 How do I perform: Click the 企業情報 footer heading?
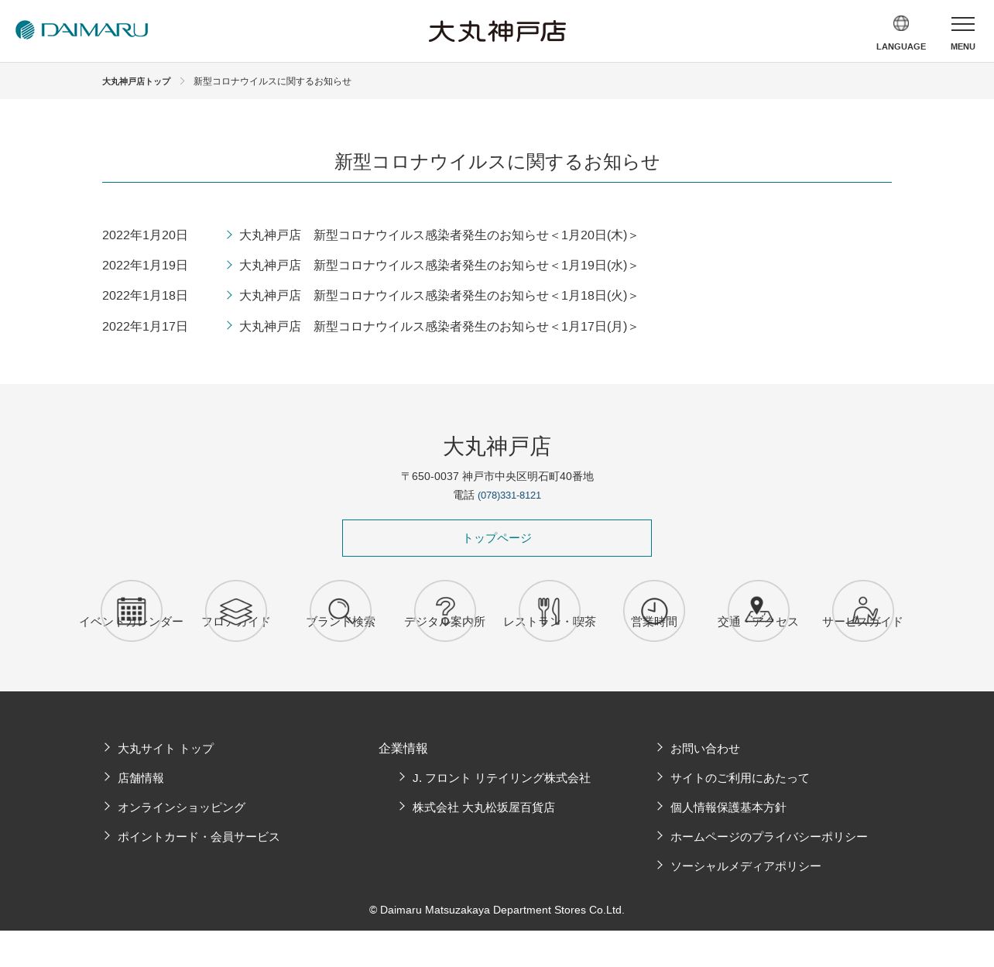pyautogui.click(x=403, y=749)
